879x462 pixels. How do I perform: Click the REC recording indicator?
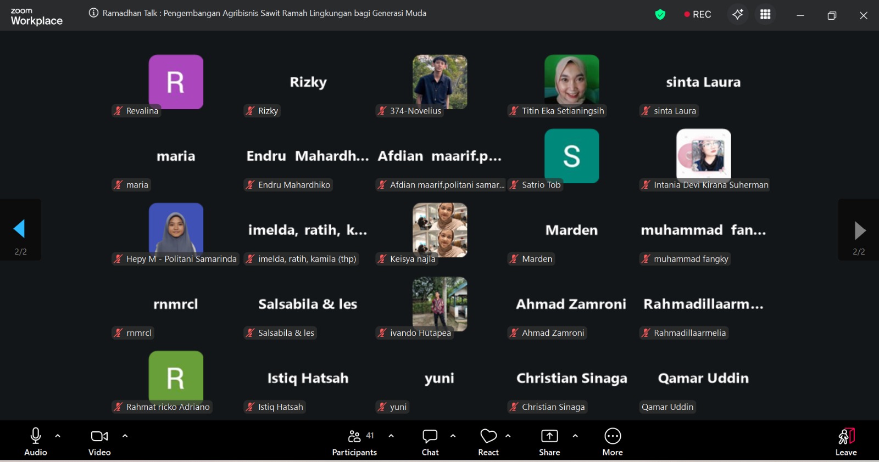tap(698, 15)
